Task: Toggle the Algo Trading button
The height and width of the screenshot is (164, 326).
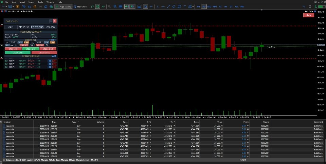Action: (64, 7)
